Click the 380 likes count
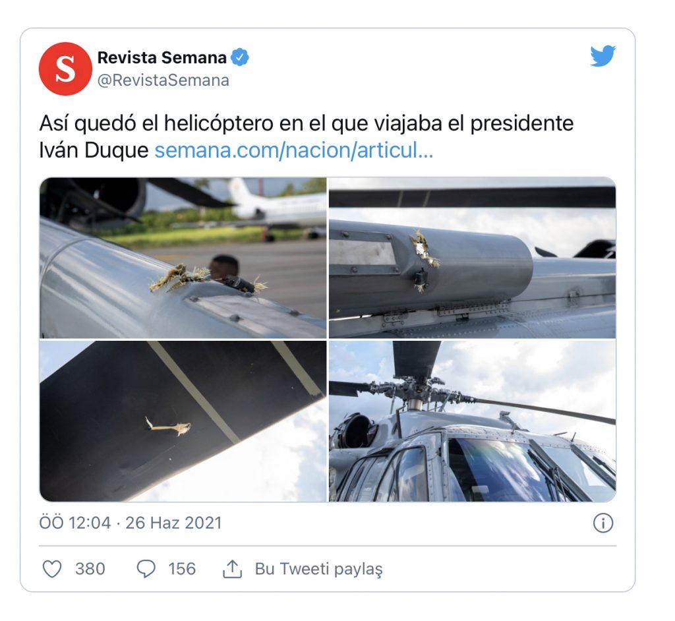The height and width of the screenshot is (621, 675). tap(90, 569)
